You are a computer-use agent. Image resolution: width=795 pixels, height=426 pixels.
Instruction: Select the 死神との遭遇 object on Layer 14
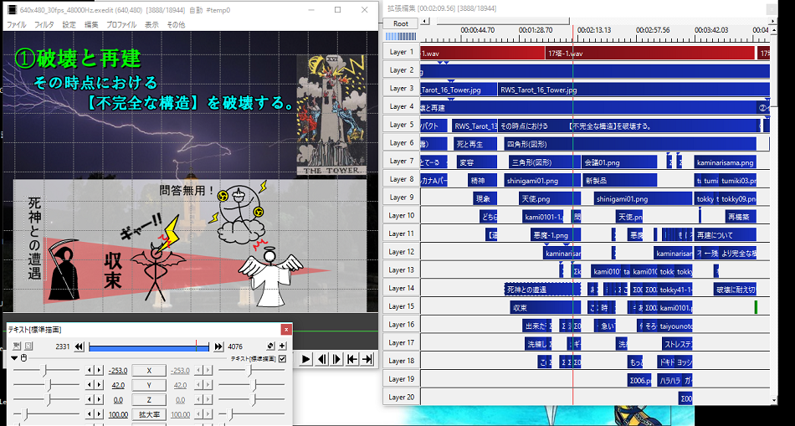pyautogui.click(x=542, y=290)
